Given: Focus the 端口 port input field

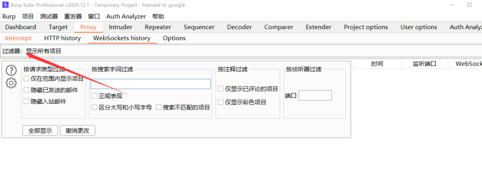Looking at the screenshot, I should pyautogui.click(x=315, y=96).
